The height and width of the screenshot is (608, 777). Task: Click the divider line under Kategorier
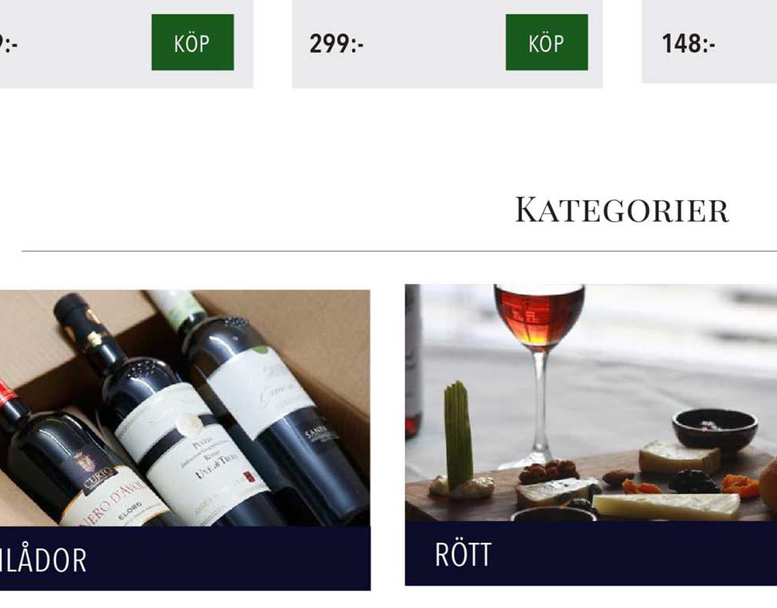pos(399,251)
